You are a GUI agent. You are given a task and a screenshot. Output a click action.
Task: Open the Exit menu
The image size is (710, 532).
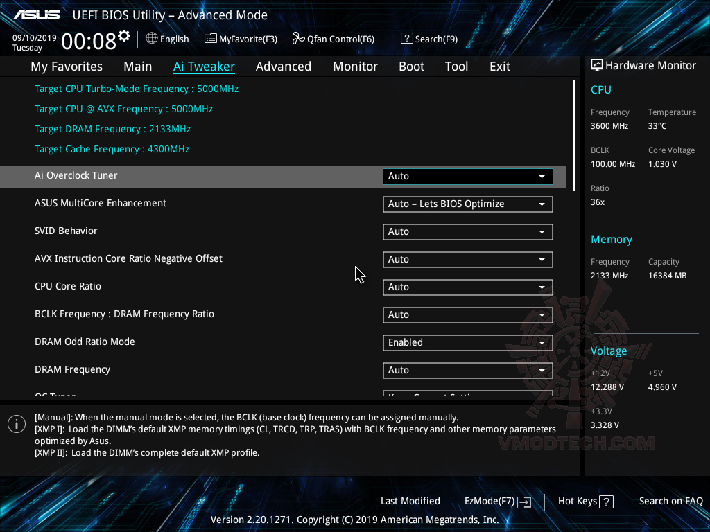click(x=499, y=66)
